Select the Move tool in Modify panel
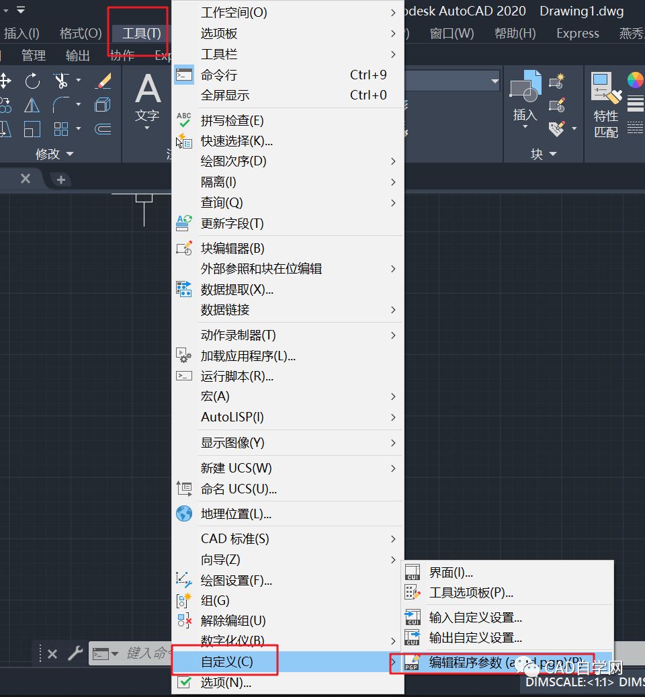The height and width of the screenshot is (697, 645). click(x=5, y=81)
